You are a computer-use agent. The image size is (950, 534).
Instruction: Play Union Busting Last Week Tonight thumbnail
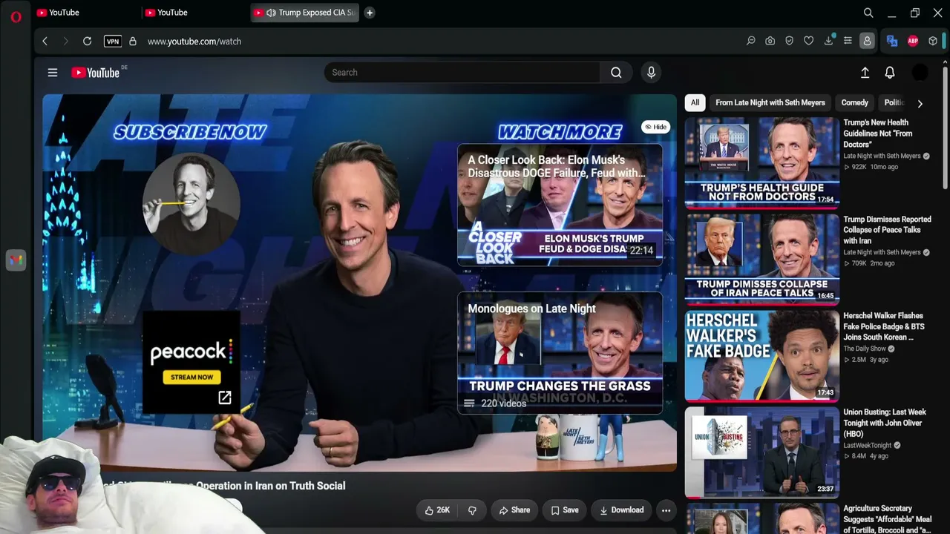762,451
